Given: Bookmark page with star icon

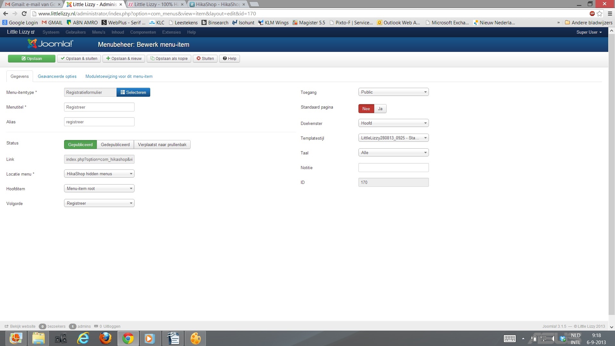Looking at the screenshot, I should (600, 13).
